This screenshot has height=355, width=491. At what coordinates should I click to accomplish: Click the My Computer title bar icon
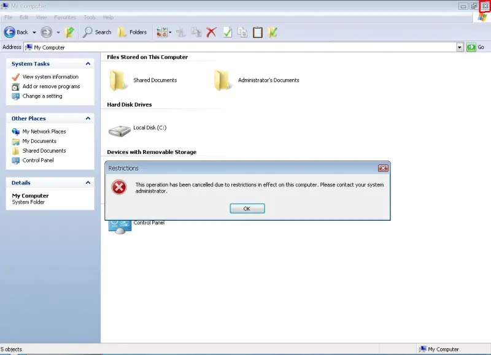(4, 6)
